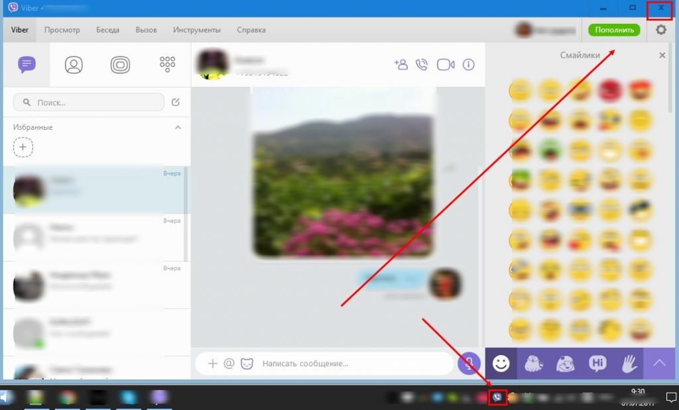
Task: Record a voice message with the microphone
Action: (x=469, y=363)
